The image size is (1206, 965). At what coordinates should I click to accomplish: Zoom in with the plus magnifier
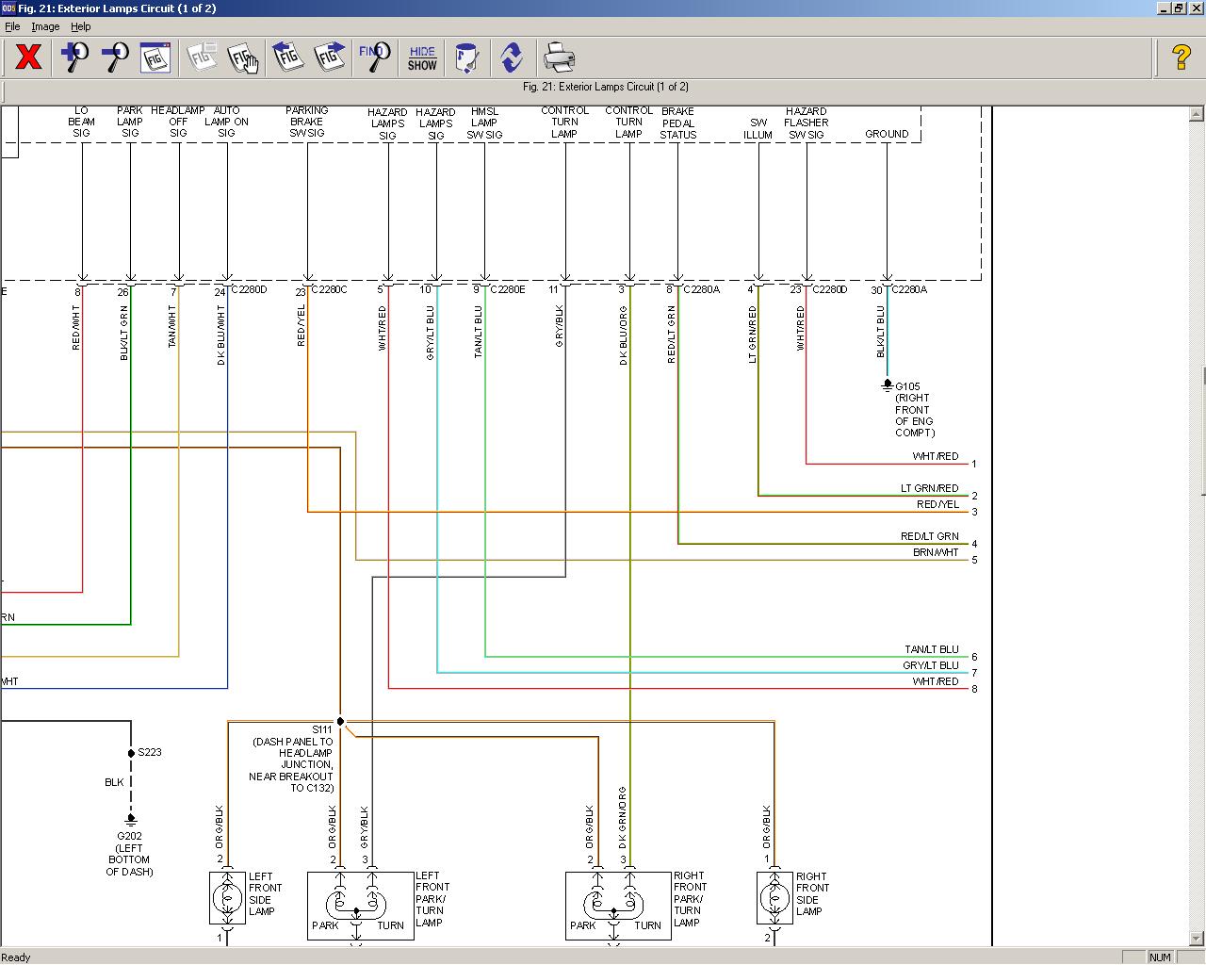74,57
